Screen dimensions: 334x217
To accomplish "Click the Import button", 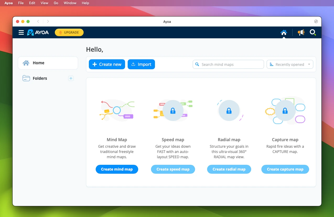I will 141,64.
